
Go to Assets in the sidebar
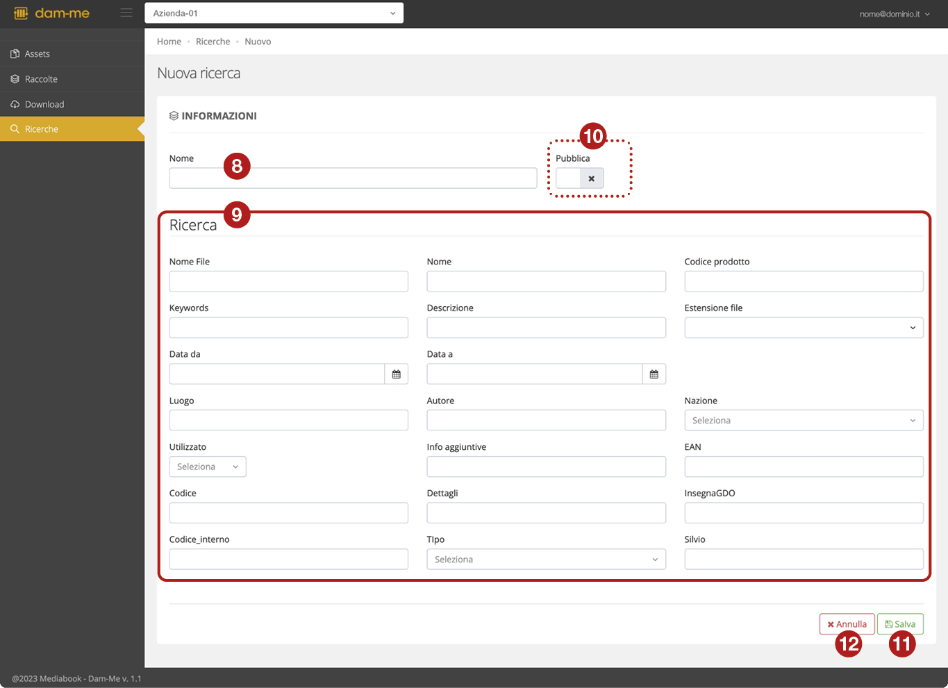coord(72,53)
